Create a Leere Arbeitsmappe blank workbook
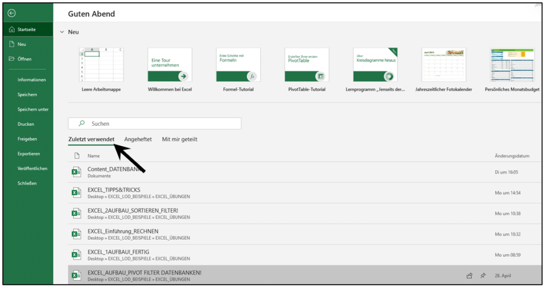This screenshot has height=288, width=544. (x=101, y=69)
